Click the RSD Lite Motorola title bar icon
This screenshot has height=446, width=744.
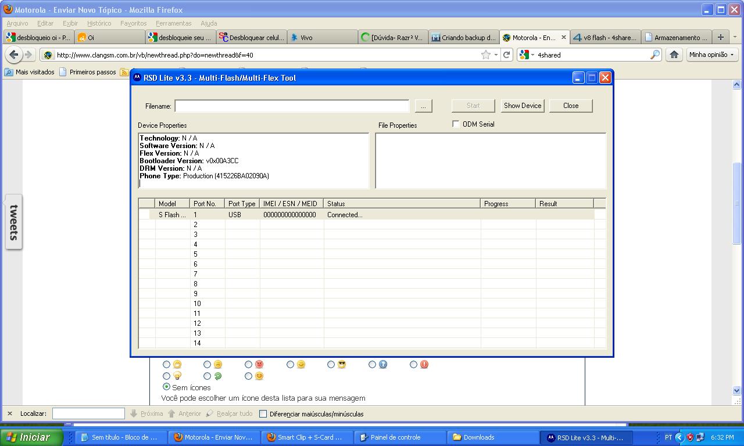137,77
